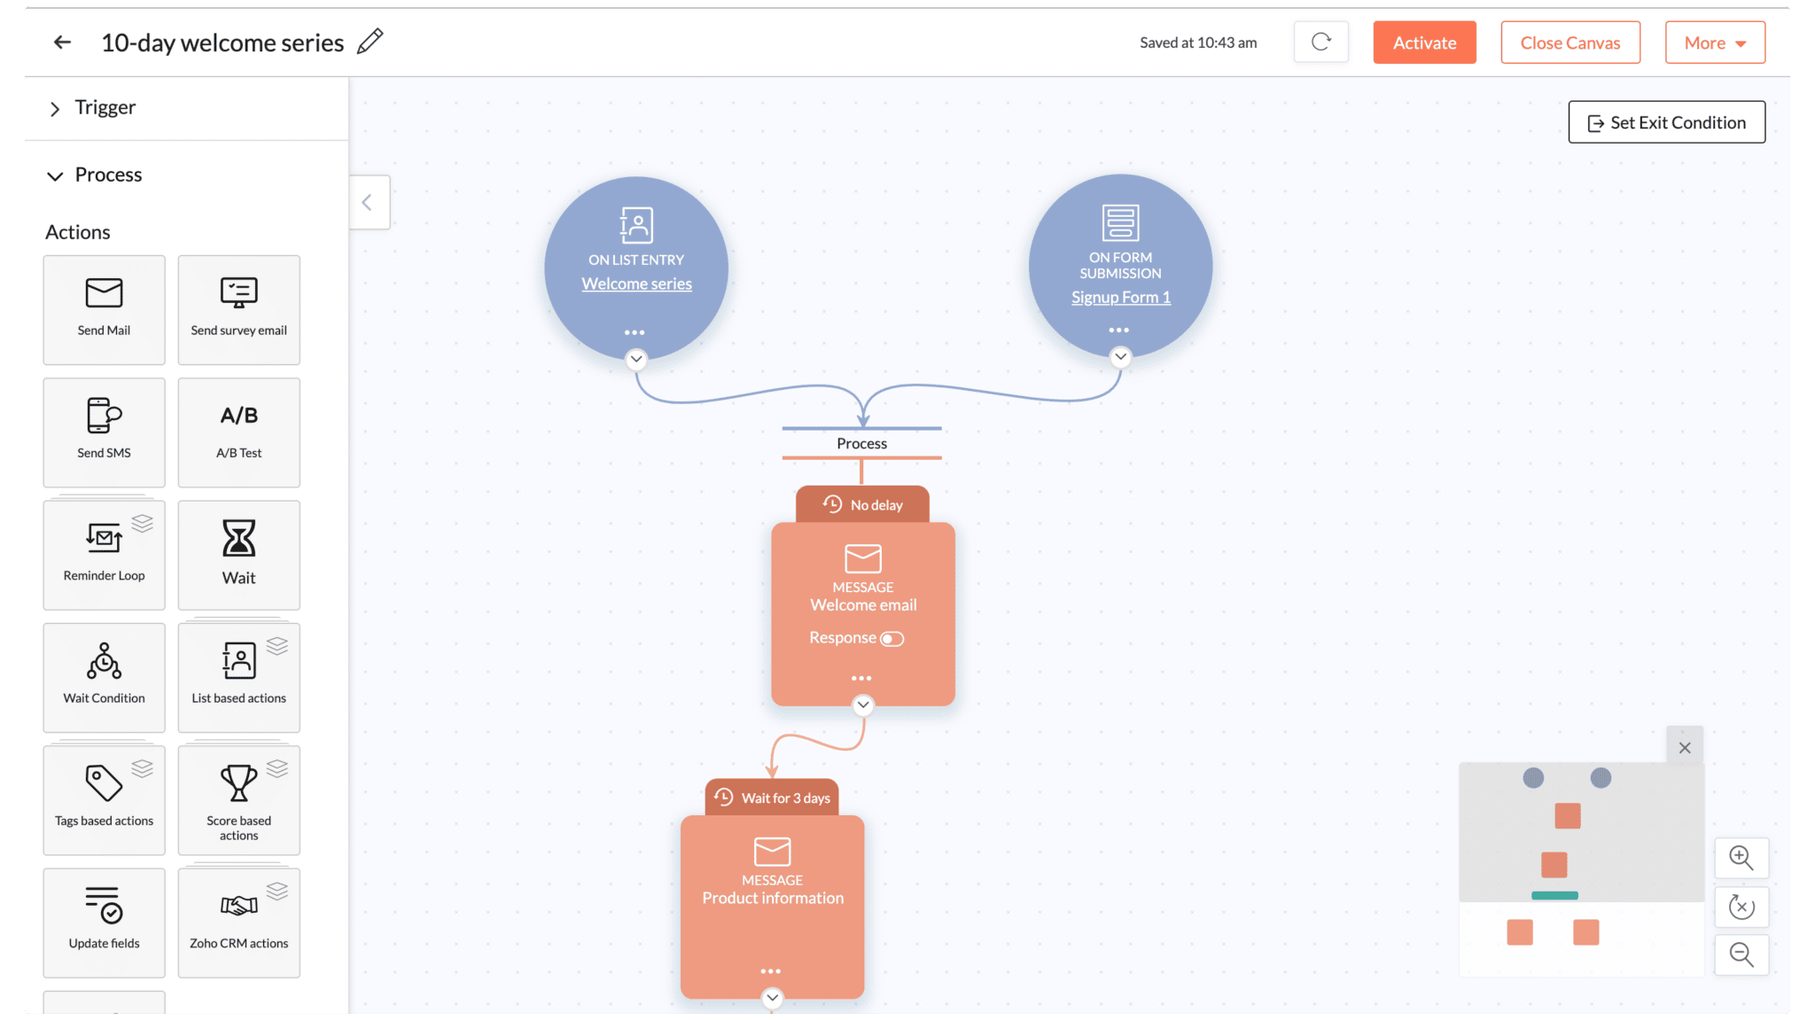Viewport: 1815px width, 1020px height.
Task: Open Score based actions
Action: 238,800
